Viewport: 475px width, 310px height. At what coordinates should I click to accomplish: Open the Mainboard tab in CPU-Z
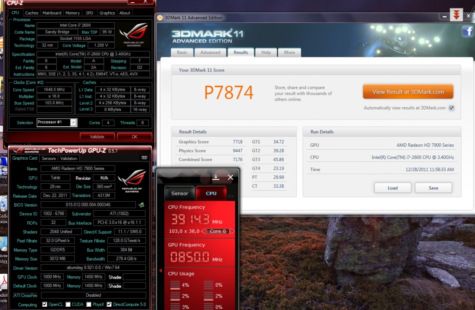coord(52,13)
